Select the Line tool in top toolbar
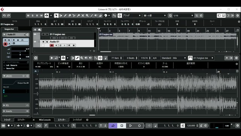Screen dimensions: 241x136 pyautogui.click(x=92, y=15)
